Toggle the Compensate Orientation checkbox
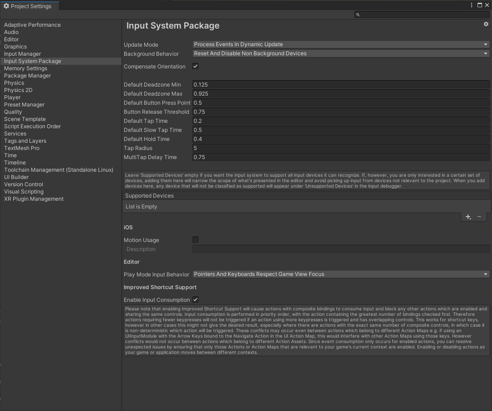The width and height of the screenshot is (492, 411). (x=195, y=66)
